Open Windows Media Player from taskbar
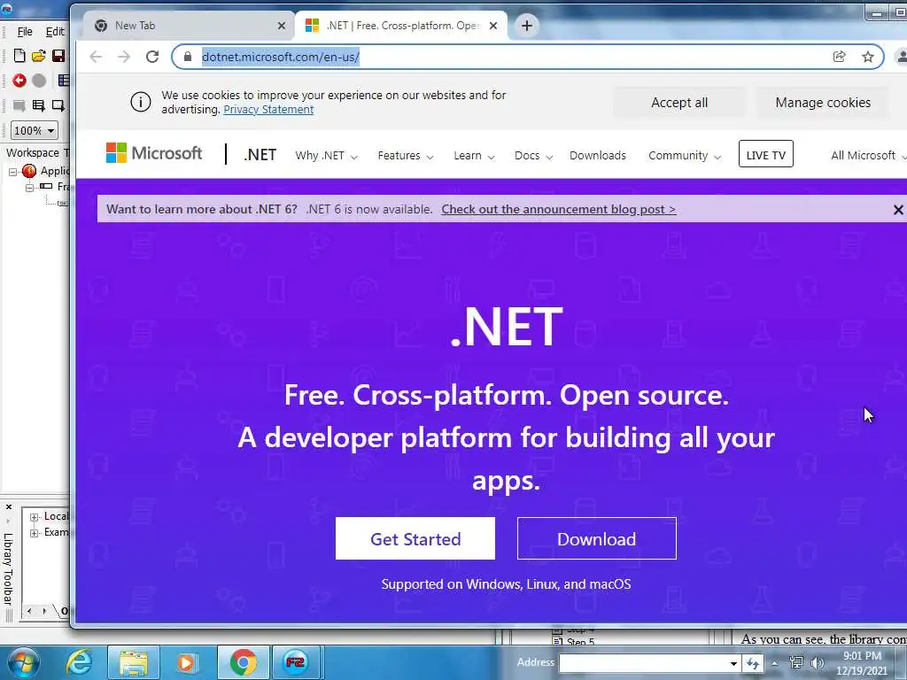 pyautogui.click(x=187, y=662)
